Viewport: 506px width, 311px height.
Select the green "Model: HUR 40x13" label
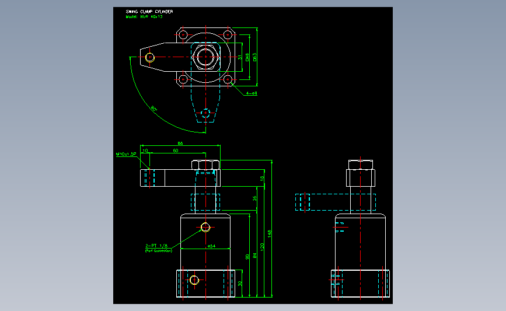coord(144,16)
